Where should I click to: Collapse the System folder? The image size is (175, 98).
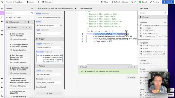pos(30,27)
